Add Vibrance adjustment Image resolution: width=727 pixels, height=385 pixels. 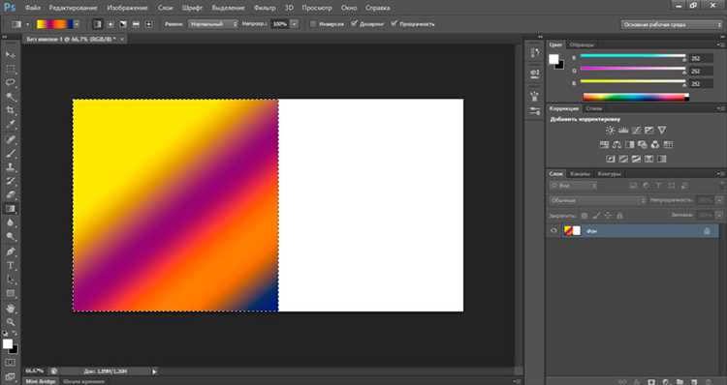(662, 131)
